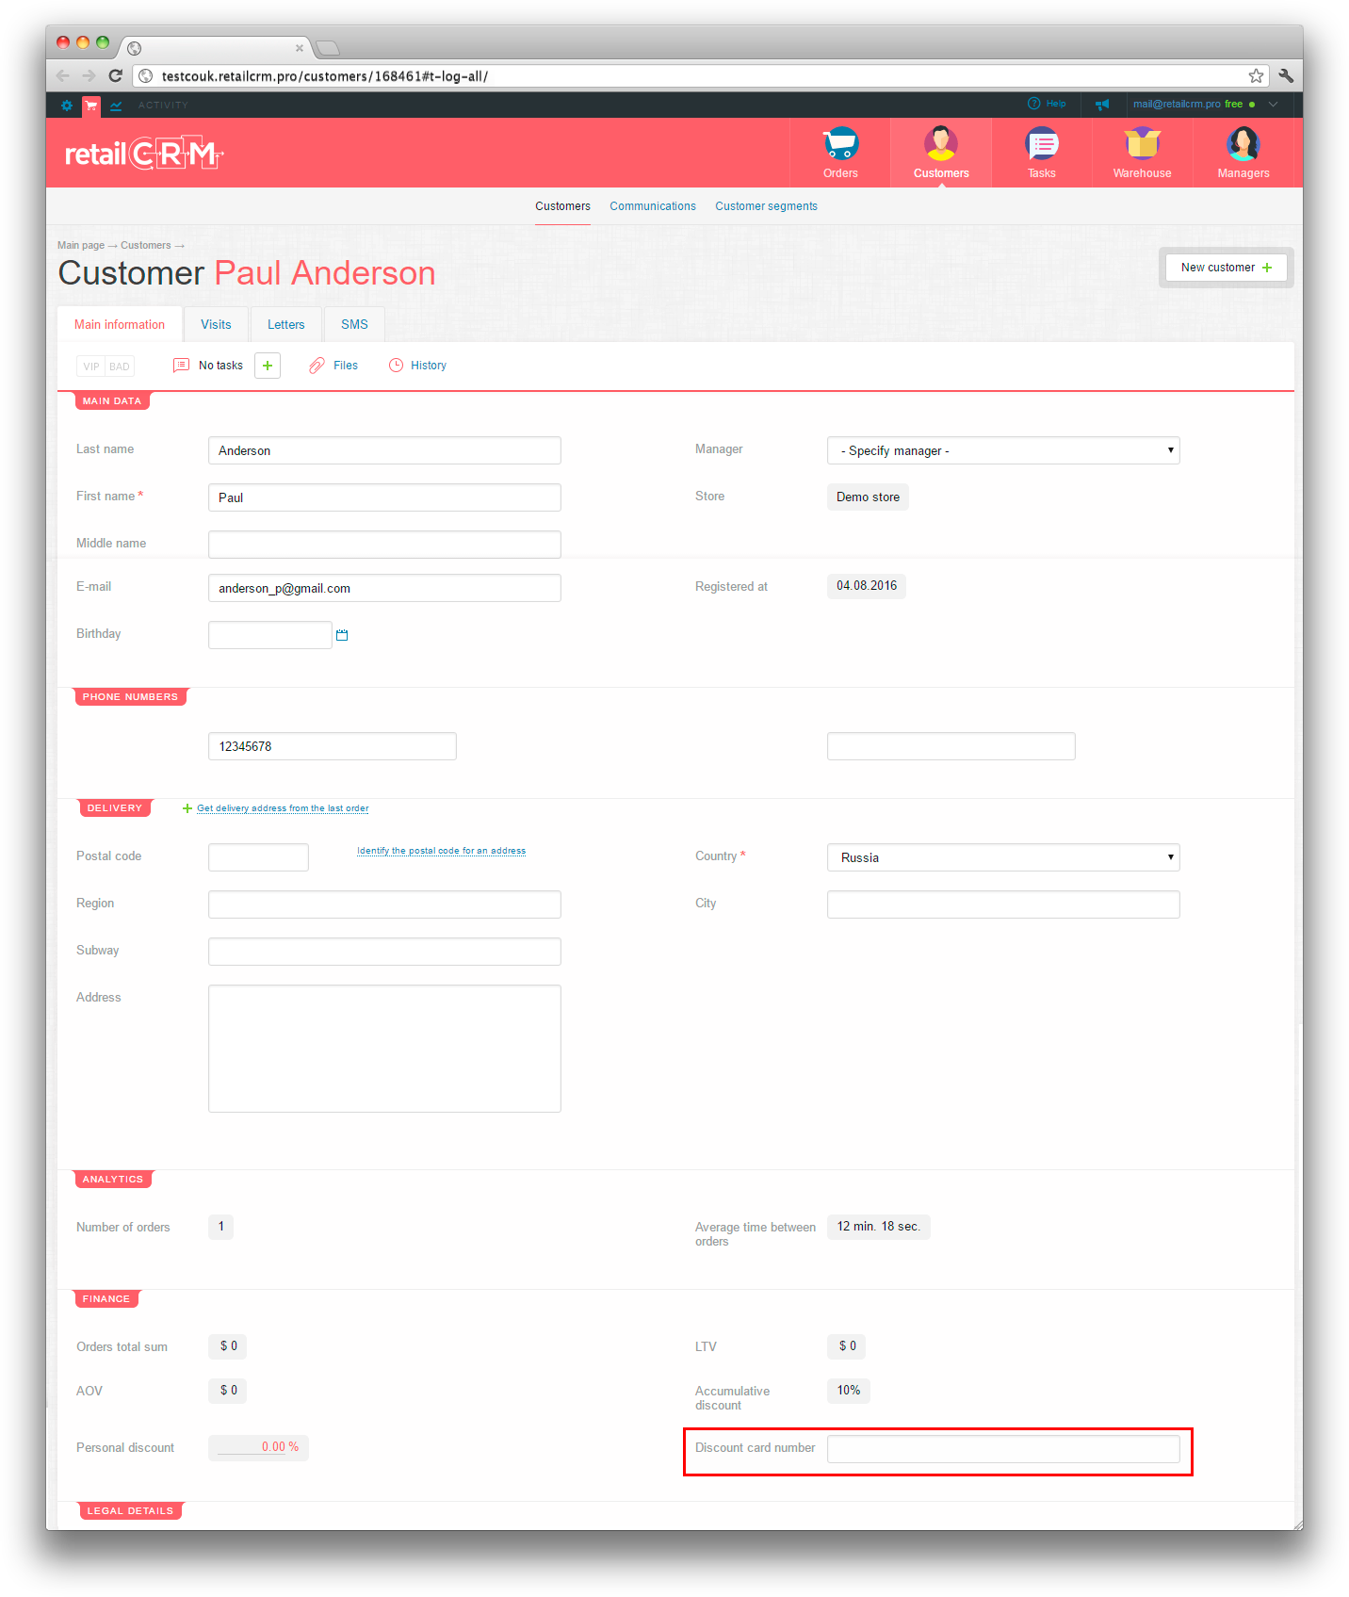Screen dimensions: 1349x1597
Task: Focus the Birthday date field
Action: click(x=270, y=635)
